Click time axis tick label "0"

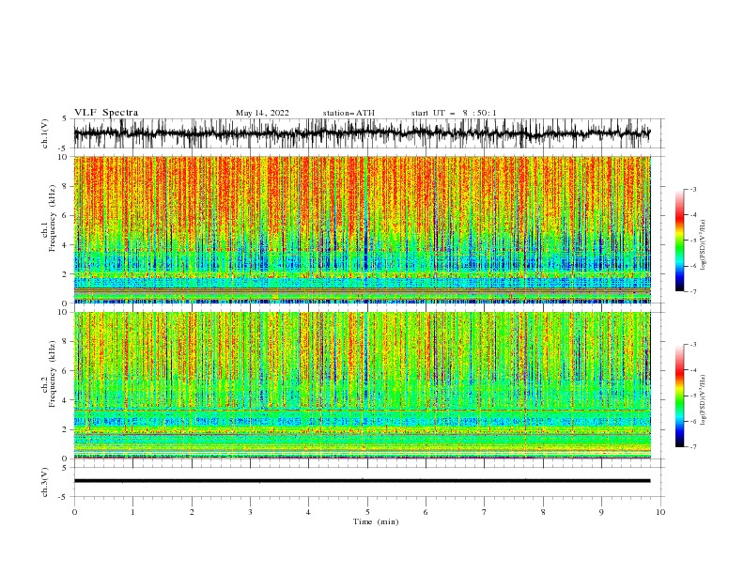point(74,512)
